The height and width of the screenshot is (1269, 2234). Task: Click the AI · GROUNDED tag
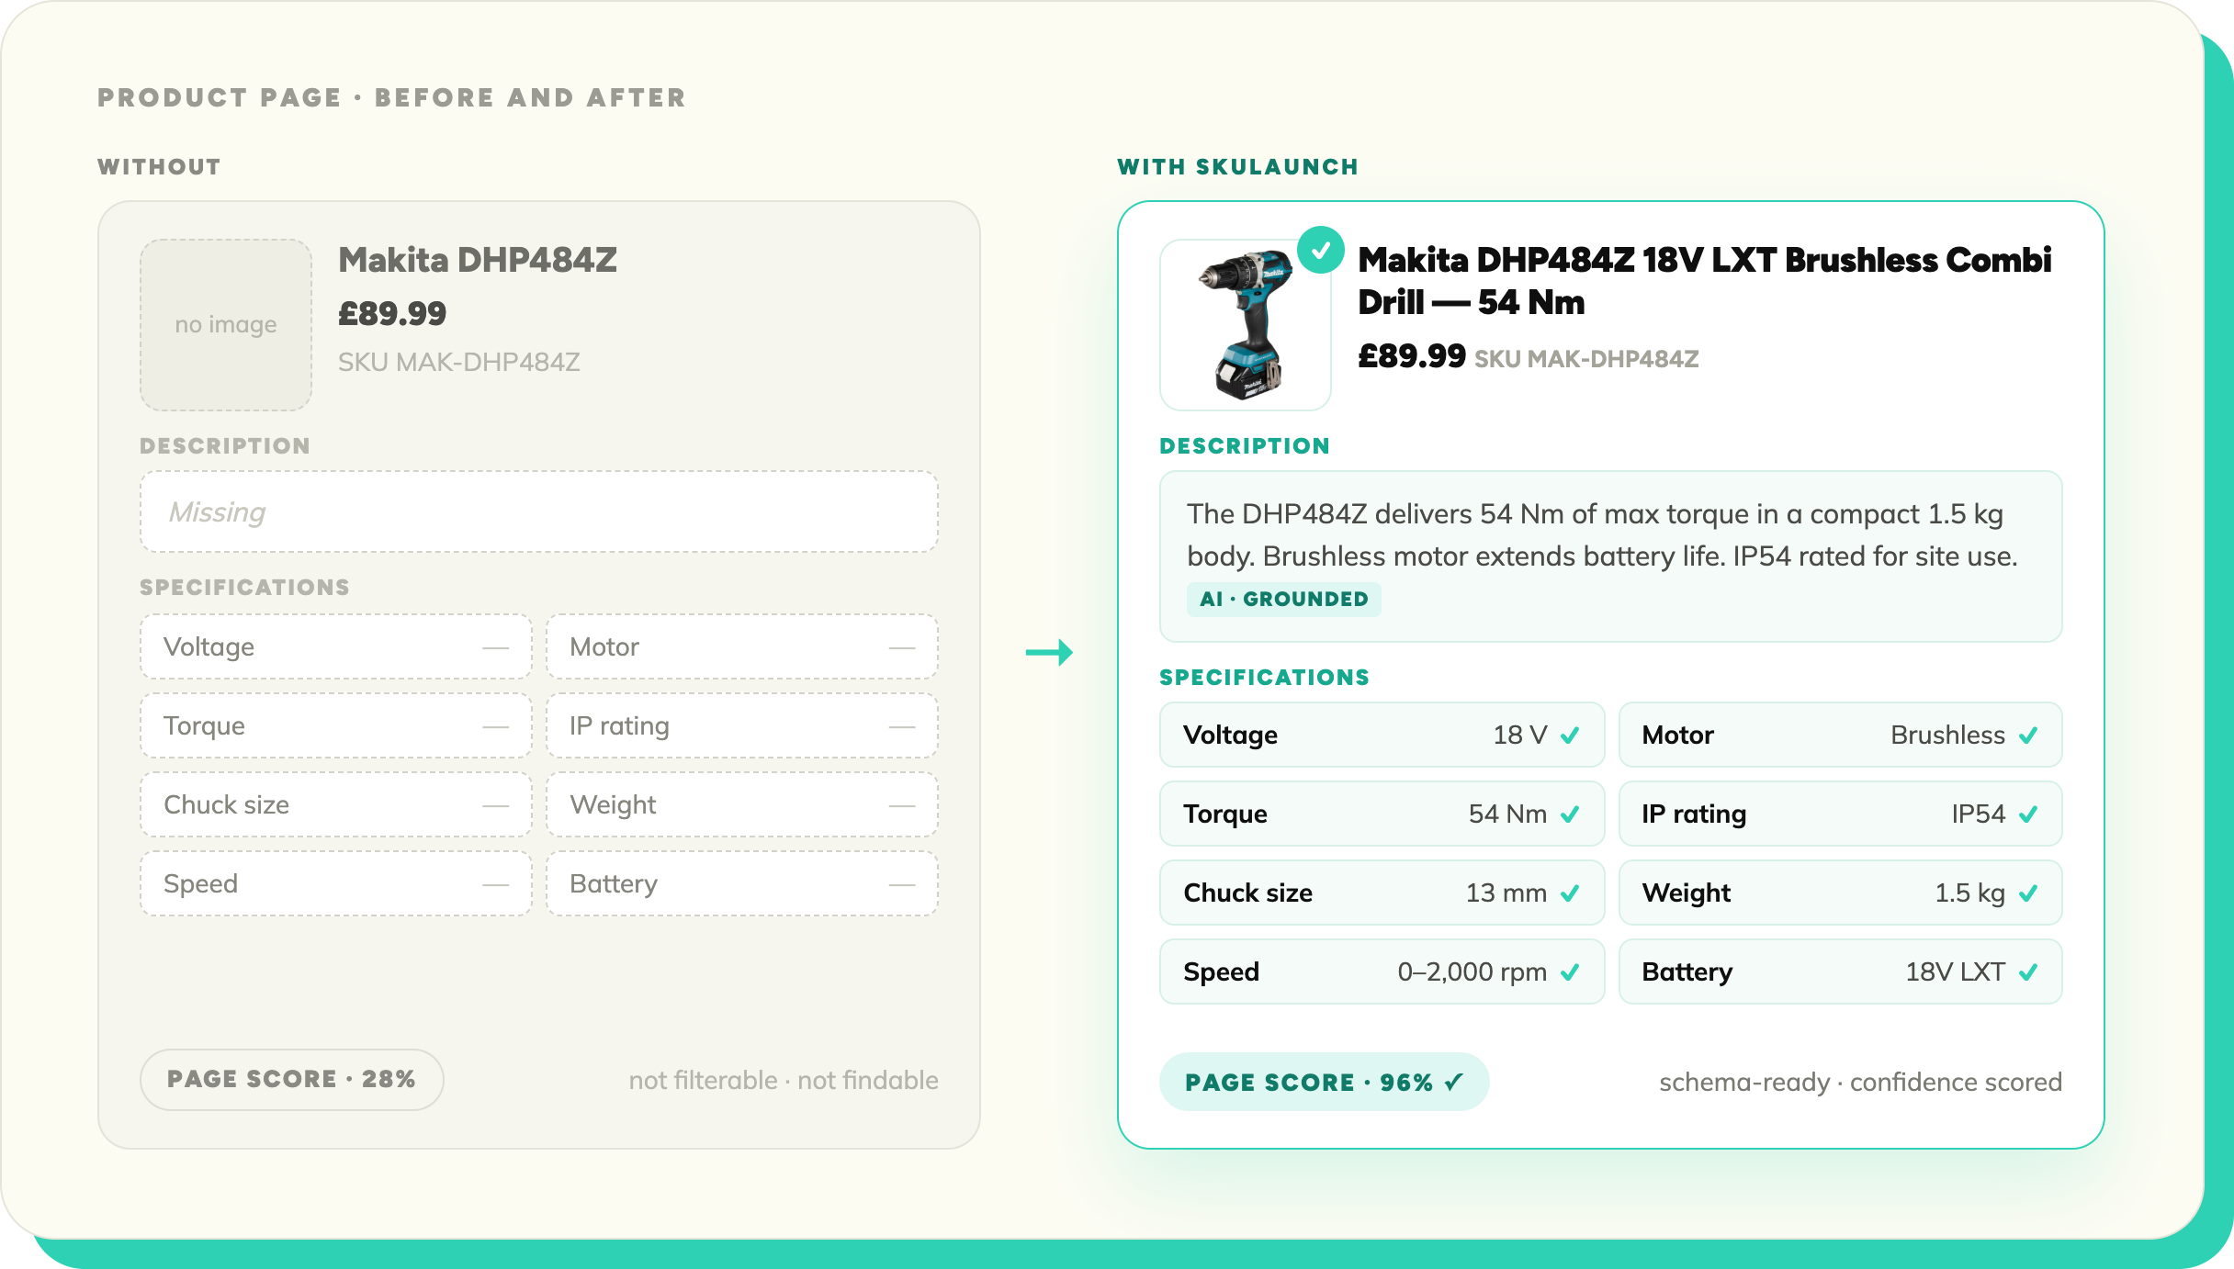pyautogui.click(x=1283, y=599)
